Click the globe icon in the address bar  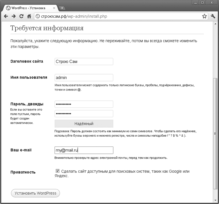point(38,16)
